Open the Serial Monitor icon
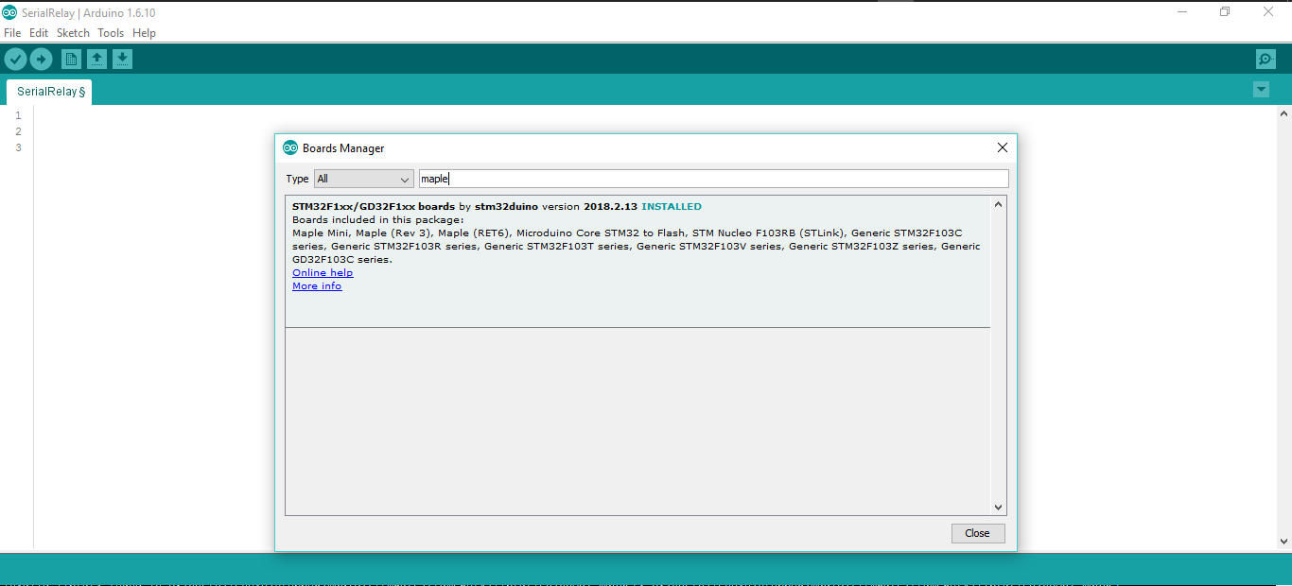The width and height of the screenshot is (1292, 586). [x=1266, y=60]
